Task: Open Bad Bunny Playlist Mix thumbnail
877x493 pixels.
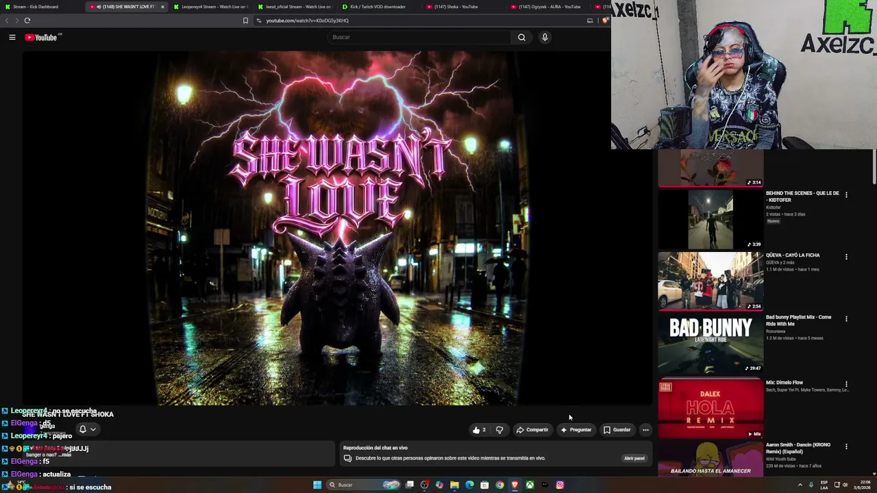Action: (x=711, y=344)
